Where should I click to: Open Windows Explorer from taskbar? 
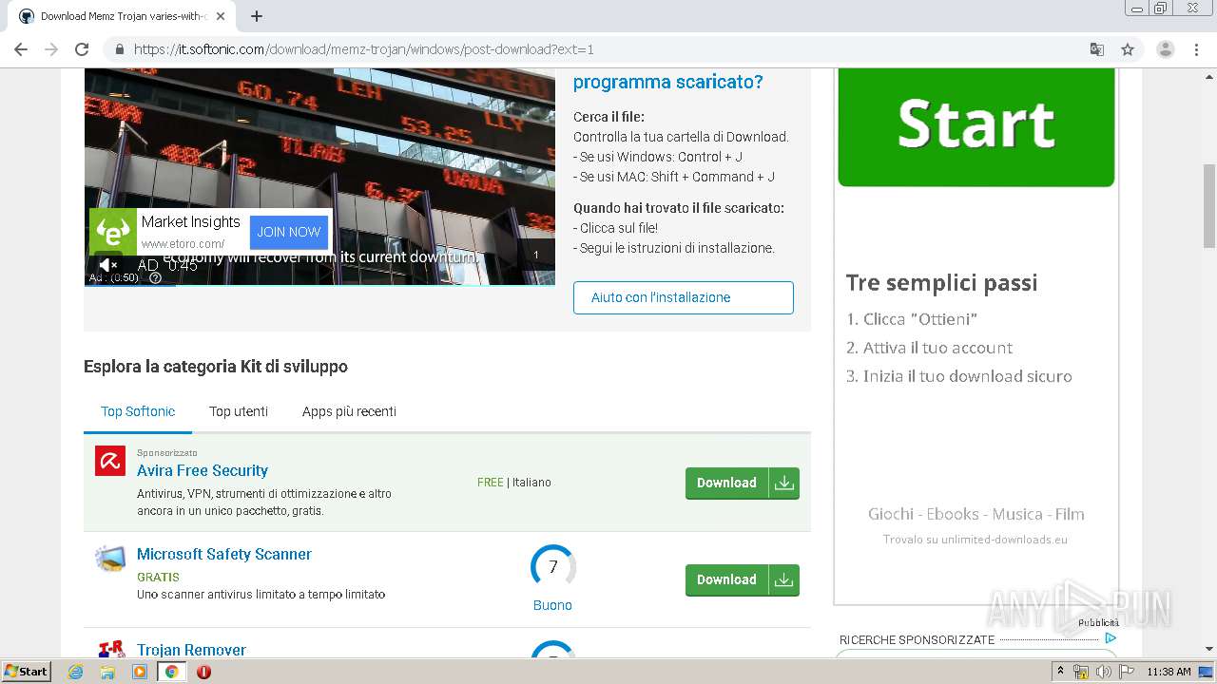pos(107,672)
